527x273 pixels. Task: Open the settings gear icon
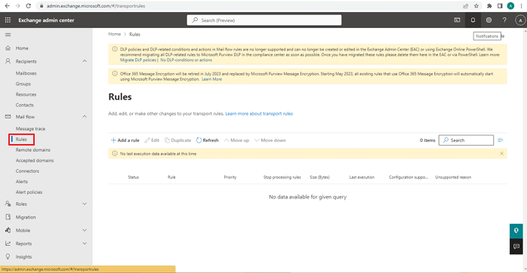pyautogui.click(x=488, y=20)
